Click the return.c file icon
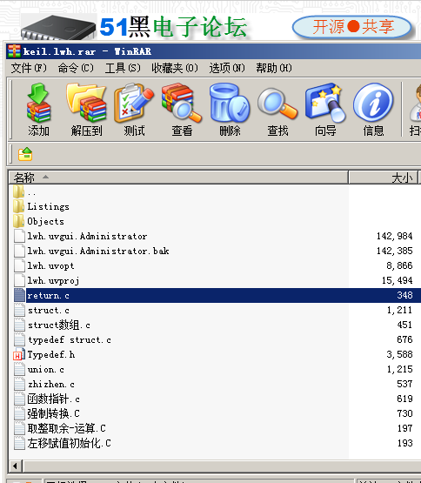 tap(19, 295)
